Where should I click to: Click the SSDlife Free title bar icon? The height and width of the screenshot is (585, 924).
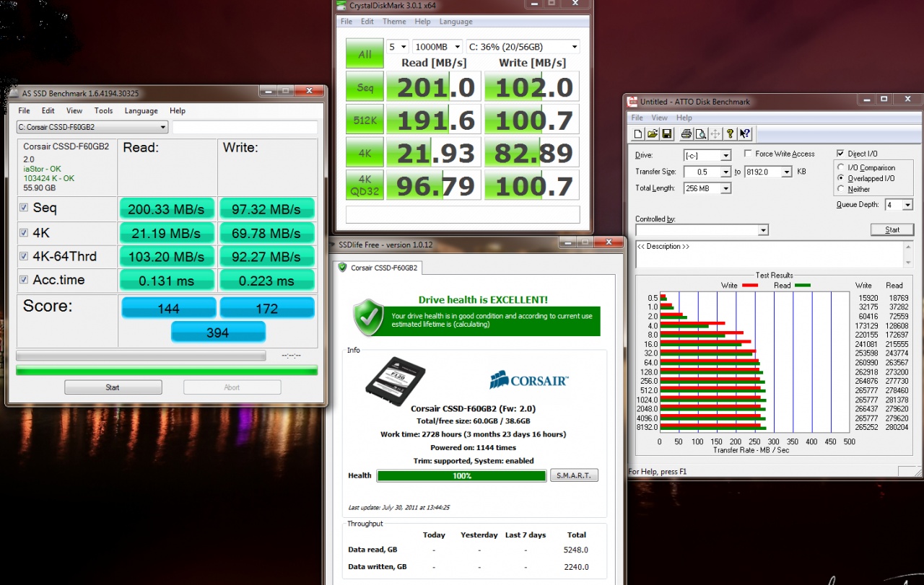point(333,245)
